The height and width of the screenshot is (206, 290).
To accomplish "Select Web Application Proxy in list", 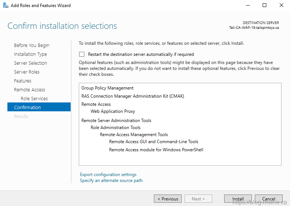I will pos(113,111).
